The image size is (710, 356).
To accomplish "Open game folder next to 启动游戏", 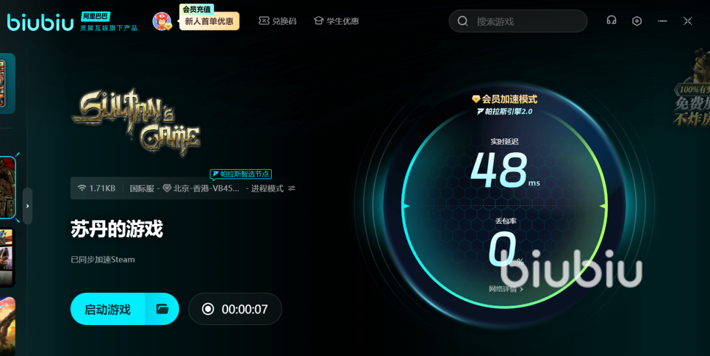I will (162, 309).
